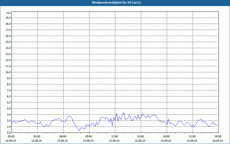Image resolution: width=230 pixels, height=144 pixels.
Task: Click the 9,0 y-axis label
Action: (9, 78)
